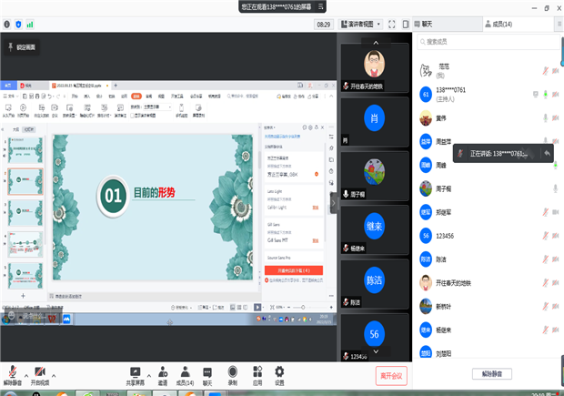Open the Invite (邀请) icon
The width and height of the screenshot is (564, 396).
(162, 374)
